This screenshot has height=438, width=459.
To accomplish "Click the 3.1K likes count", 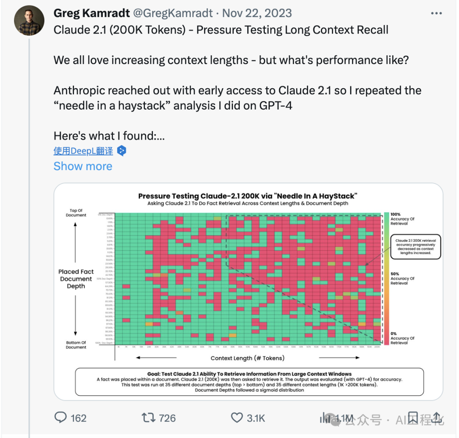I will click(x=256, y=418).
